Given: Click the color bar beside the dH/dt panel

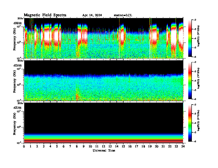Looking at the screenshot, I should point(190,38).
